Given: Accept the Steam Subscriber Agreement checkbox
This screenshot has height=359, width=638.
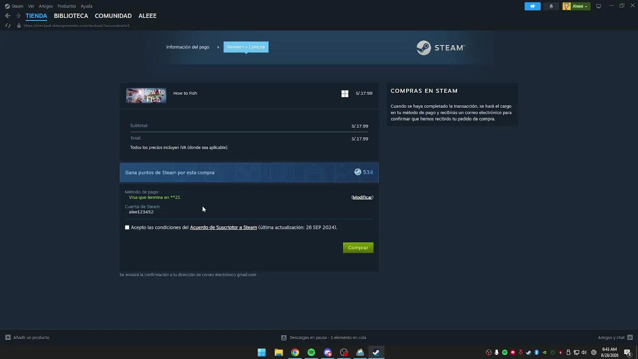Looking at the screenshot, I should 127,227.
